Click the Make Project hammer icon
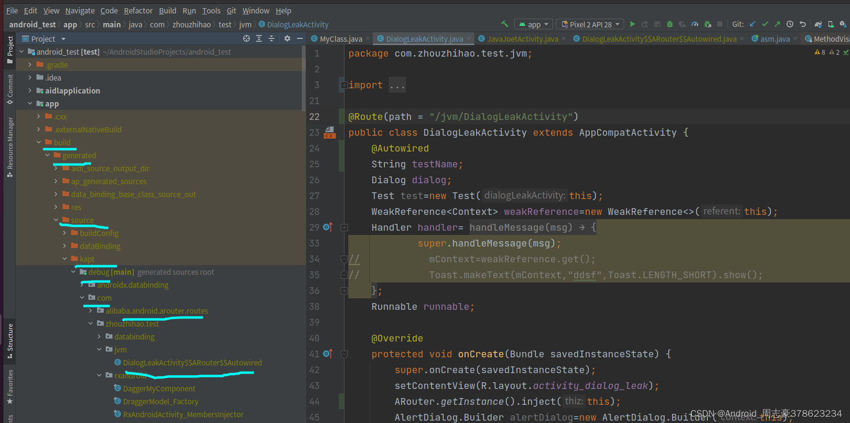The image size is (850, 423). pyautogui.click(x=505, y=24)
